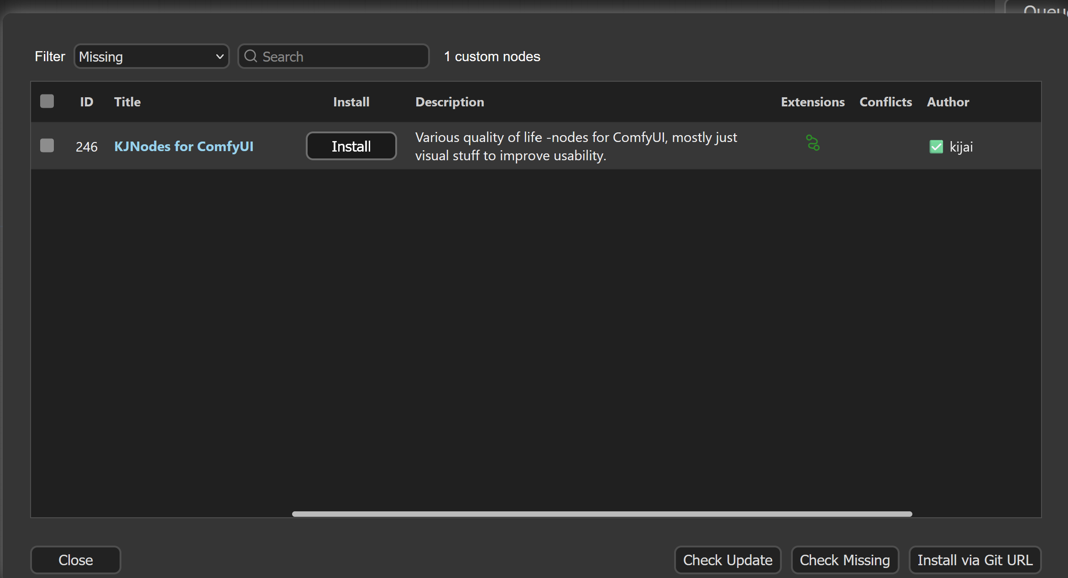Check the checkbox for the KJNodes row
The height and width of the screenshot is (578, 1068).
(x=47, y=145)
